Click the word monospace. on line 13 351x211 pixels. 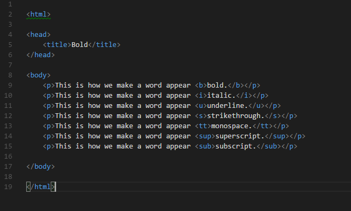(x=232, y=126)
